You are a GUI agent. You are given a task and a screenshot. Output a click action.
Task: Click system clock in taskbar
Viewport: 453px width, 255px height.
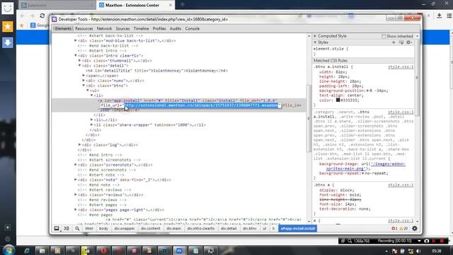click(x=437, y=251)
